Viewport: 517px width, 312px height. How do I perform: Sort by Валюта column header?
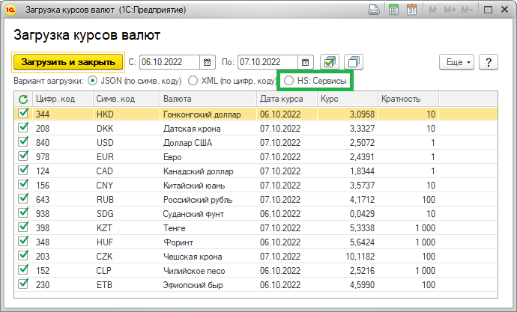click(208, 99)
